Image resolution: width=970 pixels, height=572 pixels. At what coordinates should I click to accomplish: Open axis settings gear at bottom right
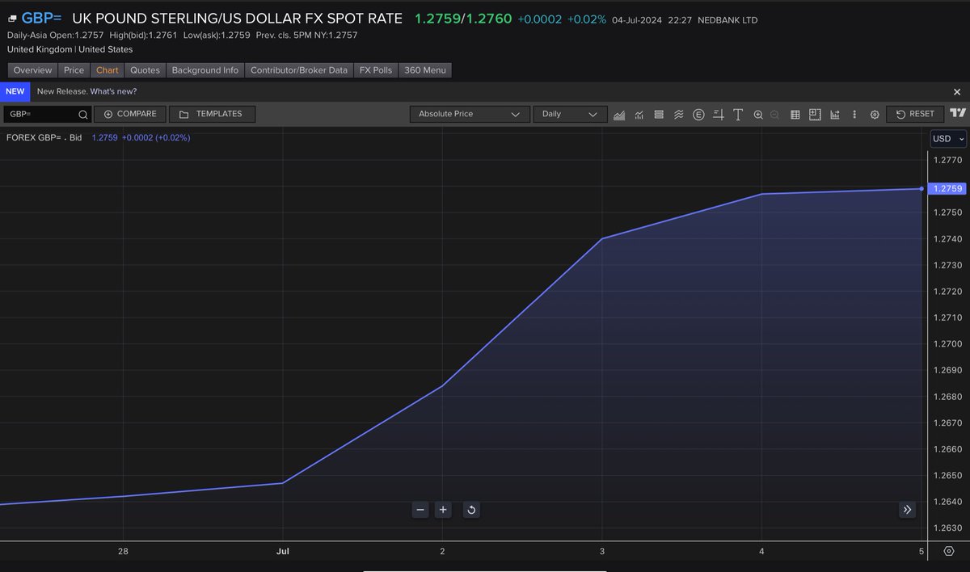948,552
